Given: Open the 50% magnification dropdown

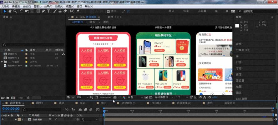Looking at the screenshot, I should point(83,97).
